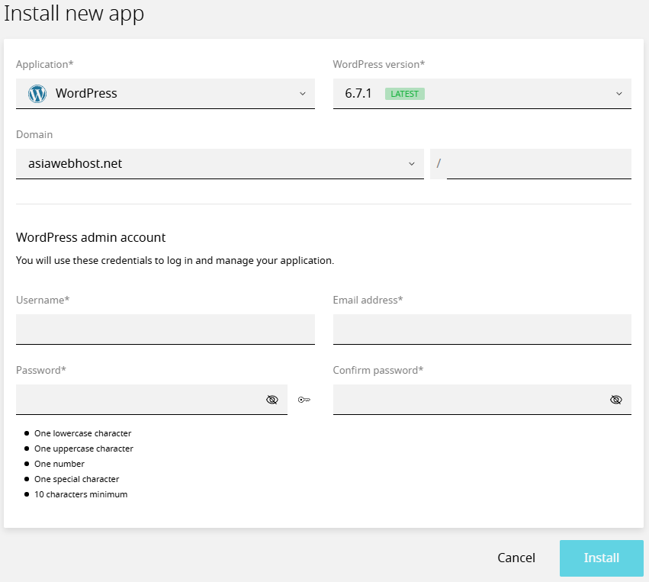Viewport: 649px width, 582px height.
Task: Focus the Username input field
Action: click(165, 329)
